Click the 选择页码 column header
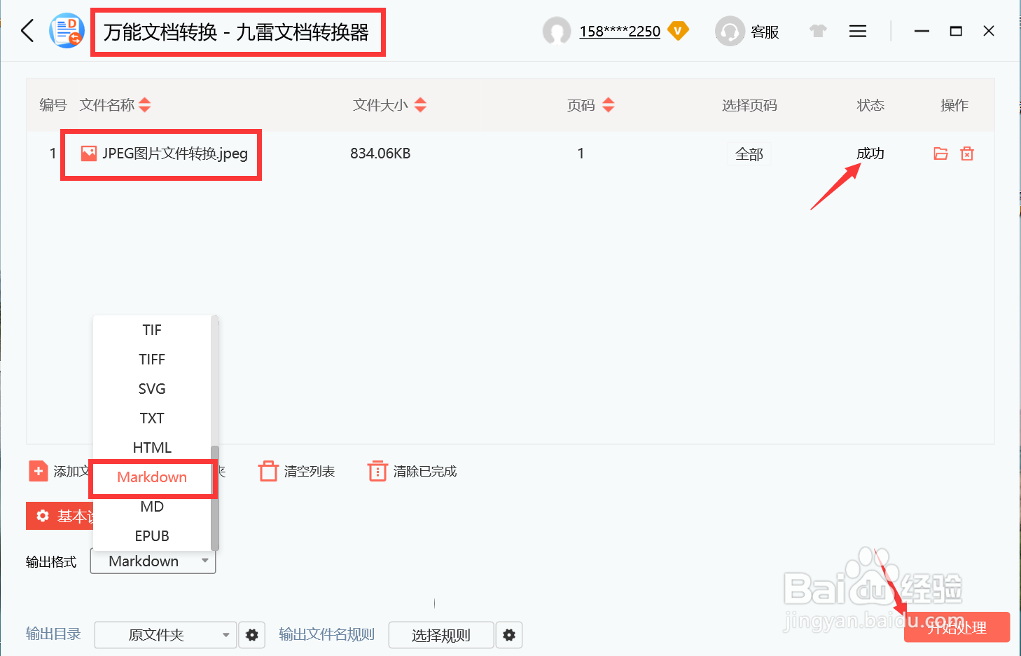This screenshot has height=656, width=1021. [x=749, y=105]
